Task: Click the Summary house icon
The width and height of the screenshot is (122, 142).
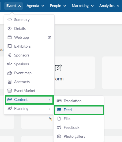Action: pyautogui.click(x=10, y=20)
